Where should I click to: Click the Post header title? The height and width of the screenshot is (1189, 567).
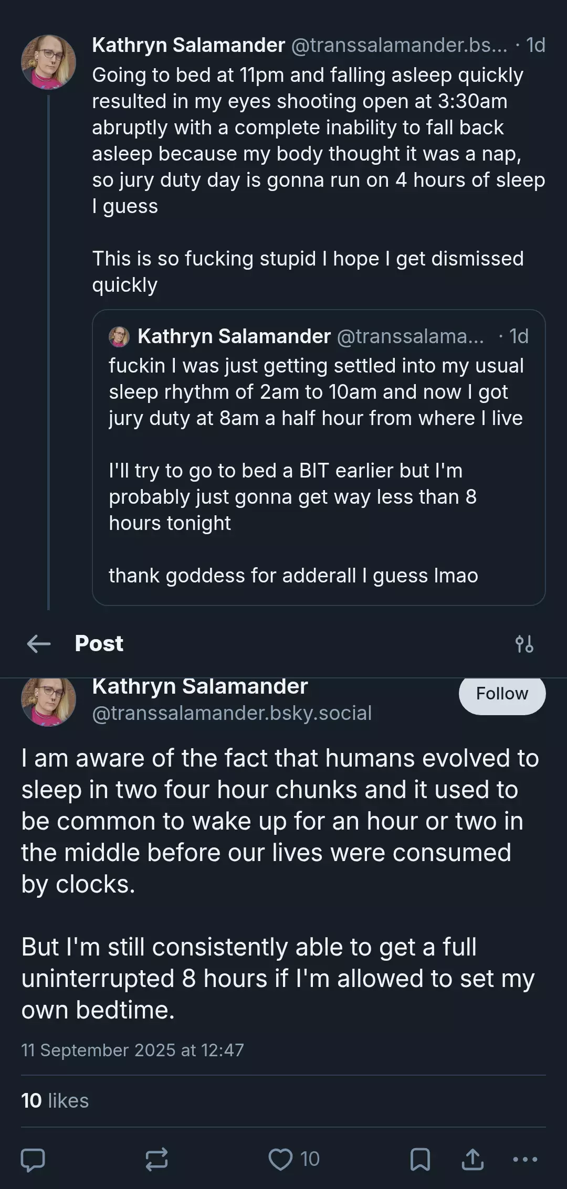(x=99, y=643)
